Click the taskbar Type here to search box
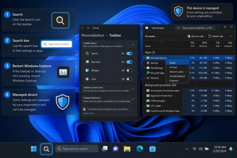 [77, 149]
